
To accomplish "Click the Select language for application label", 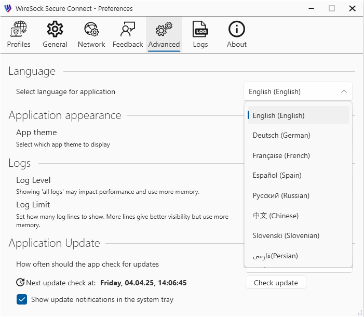I will 65,91.
